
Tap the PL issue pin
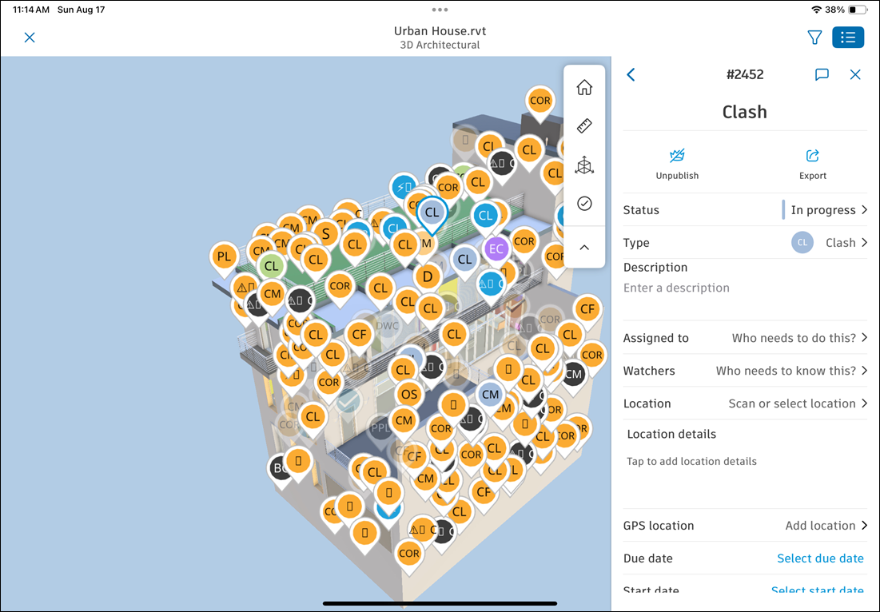[224, 257]
